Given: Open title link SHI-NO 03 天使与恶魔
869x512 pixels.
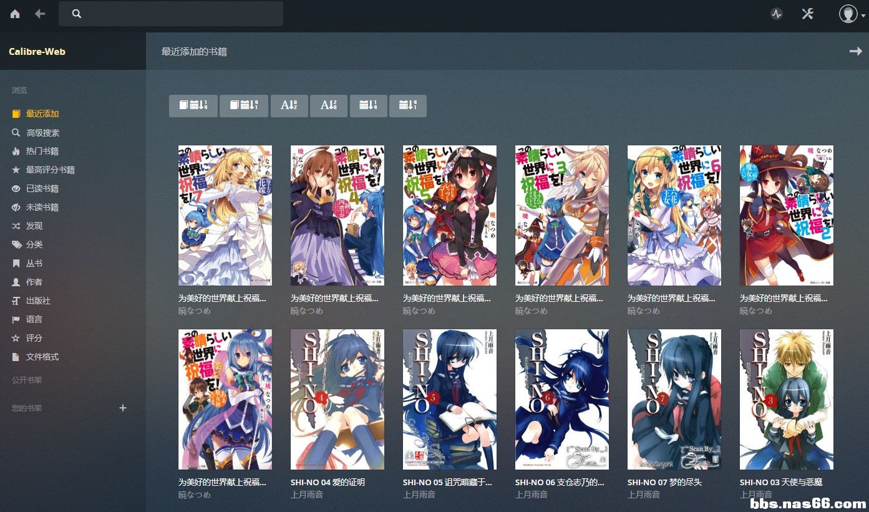Looking at the screenshot, I should (781, 482).
